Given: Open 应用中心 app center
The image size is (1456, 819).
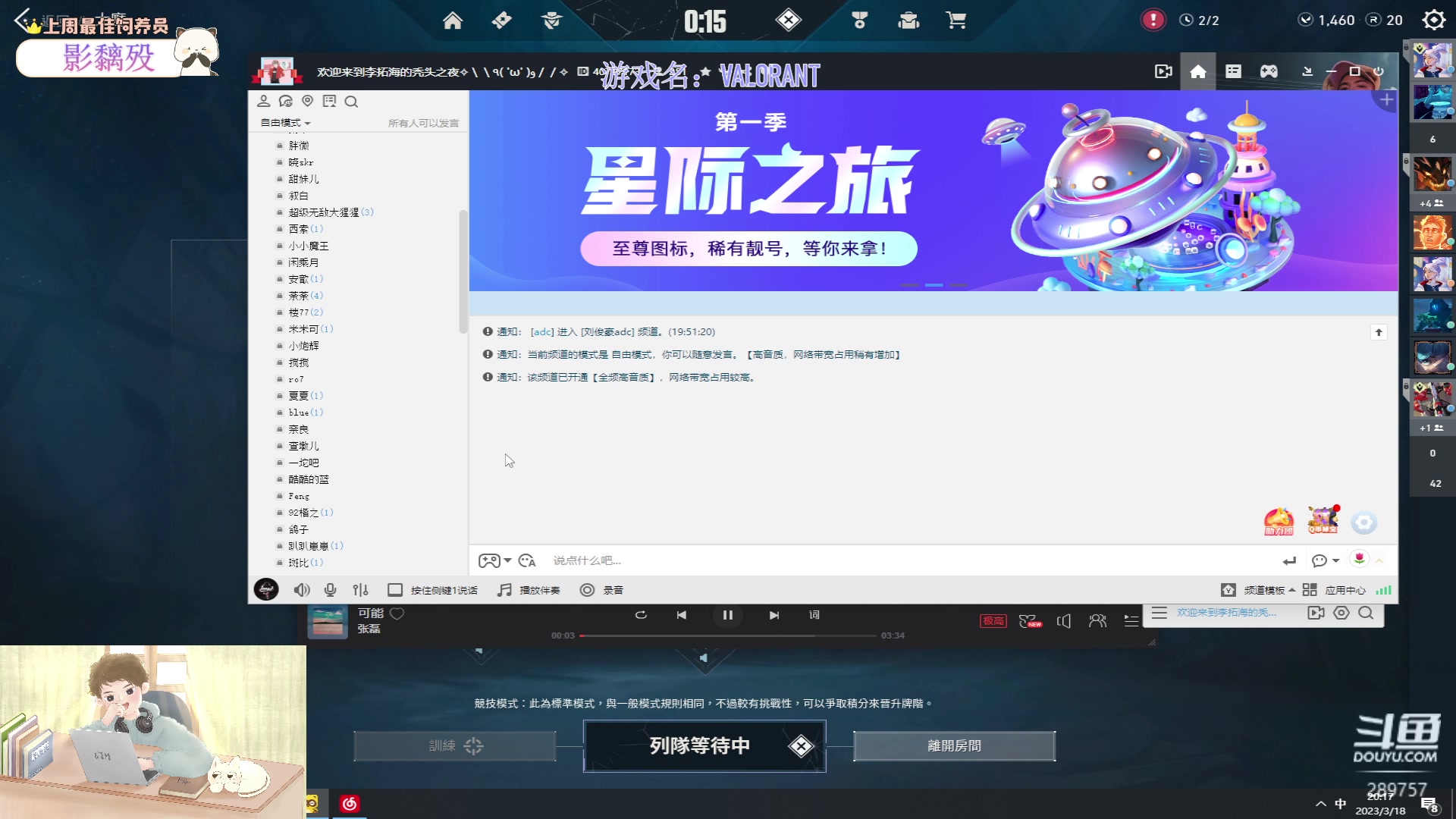Looking at the screenshot, I should [x=1334, y=590].
